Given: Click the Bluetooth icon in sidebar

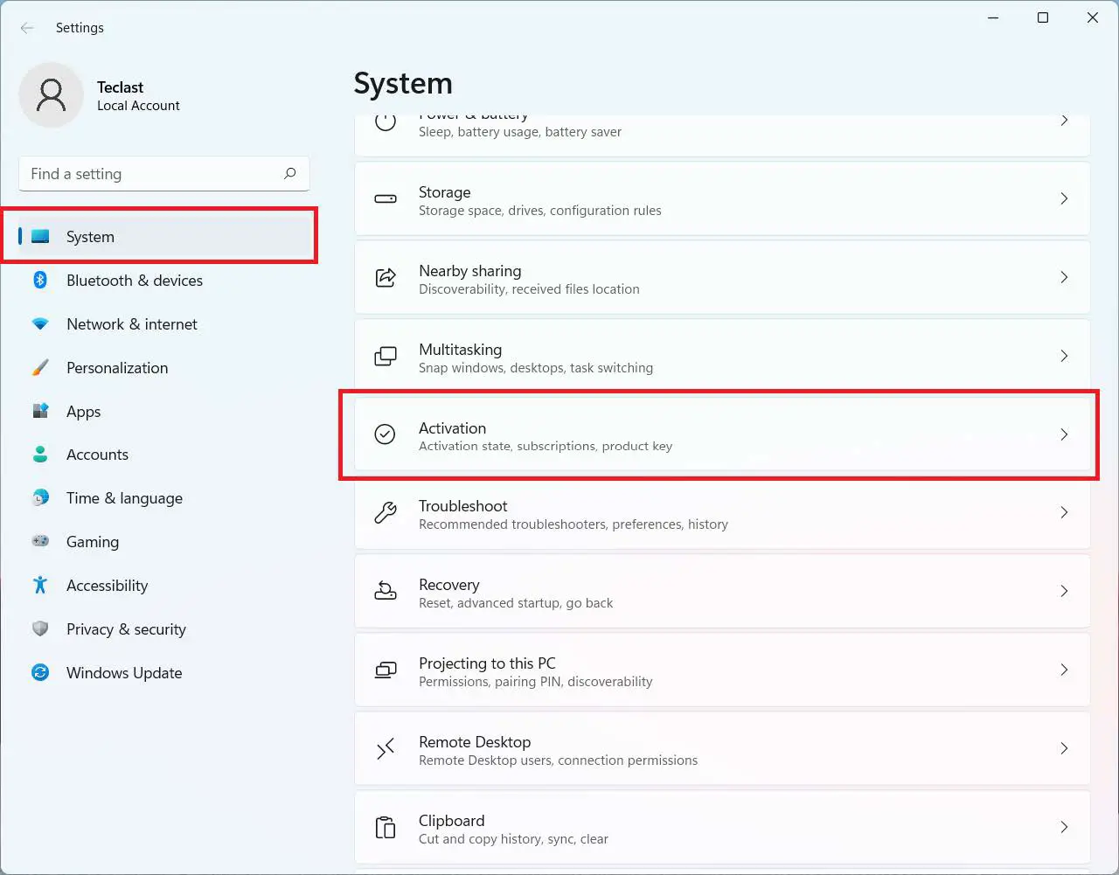Looking at the screenshot, I should tap(40, 280).
